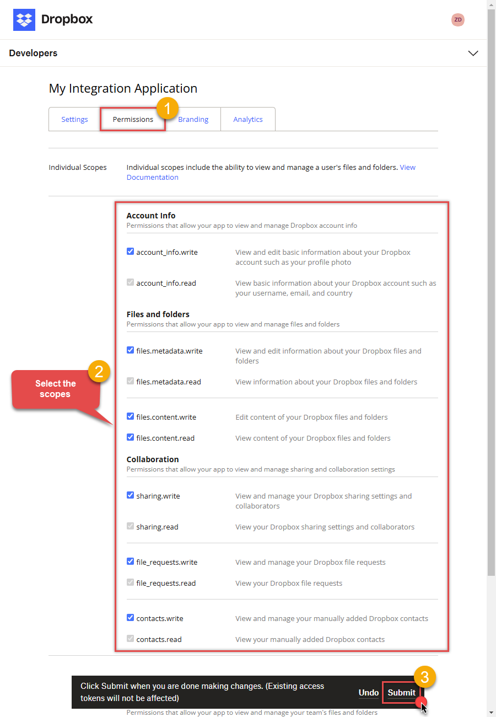Disable the sharing.write scope
Image resolution: width=496 pixels, height=717 pixels.
(x=131, y=495)
